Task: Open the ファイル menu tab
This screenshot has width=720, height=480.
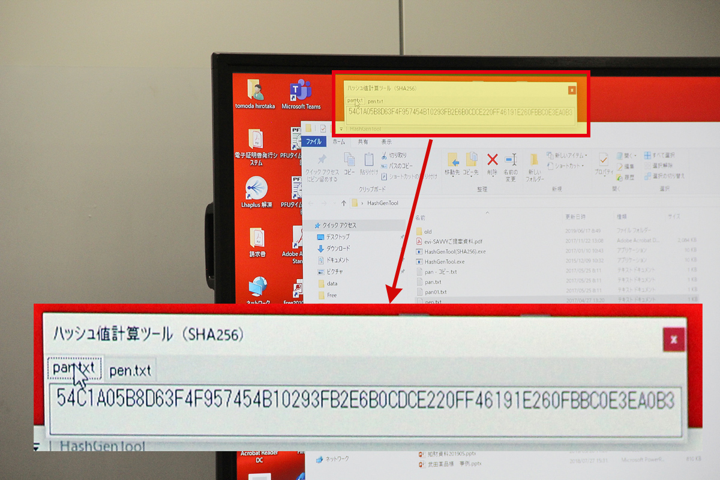Action: tap(314, 142)
